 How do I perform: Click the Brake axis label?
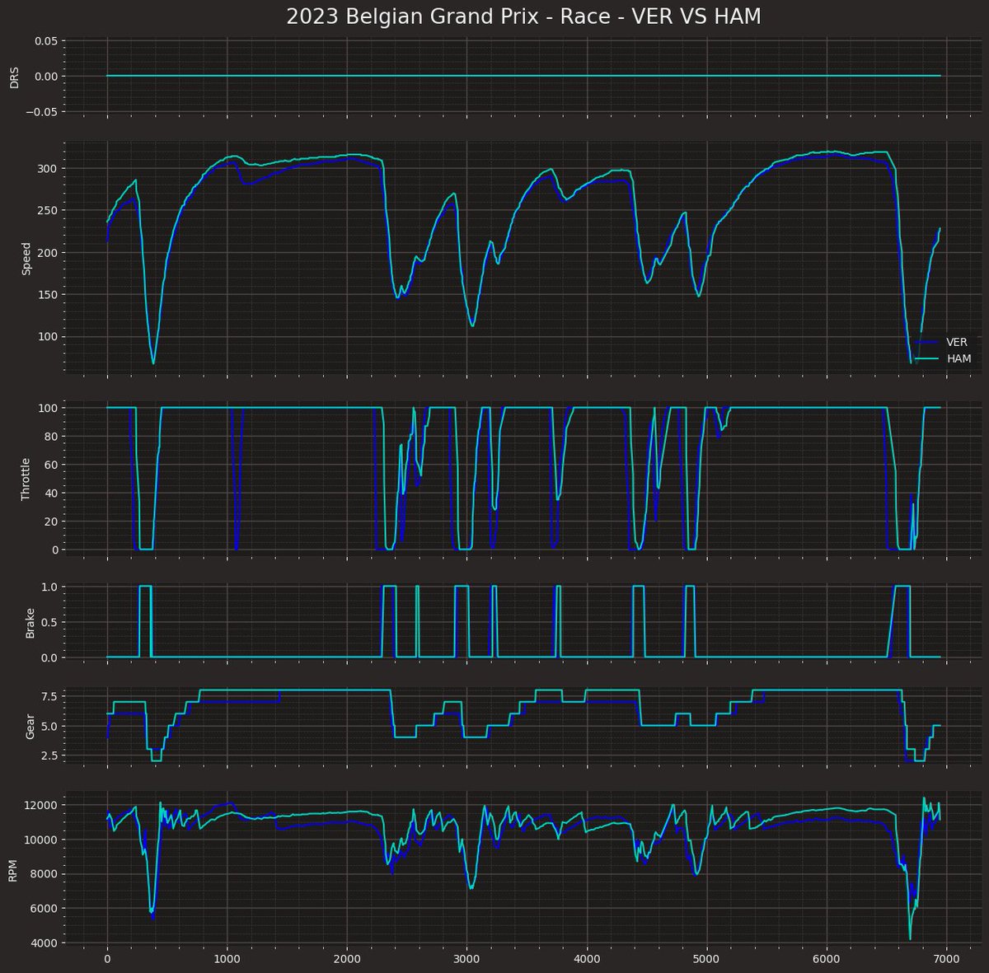click(x=30, y=622)
